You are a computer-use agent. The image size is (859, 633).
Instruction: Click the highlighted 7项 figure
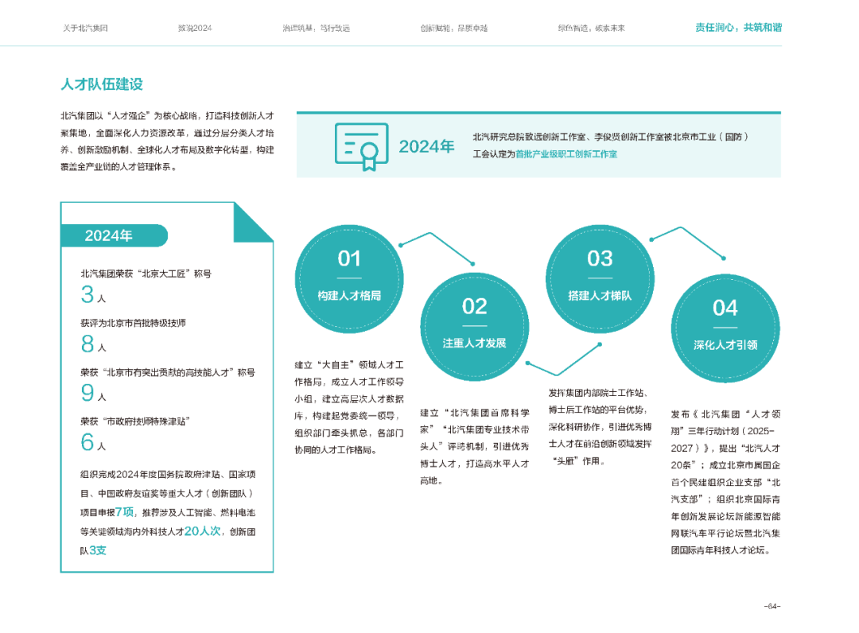[x=124, y=512]
